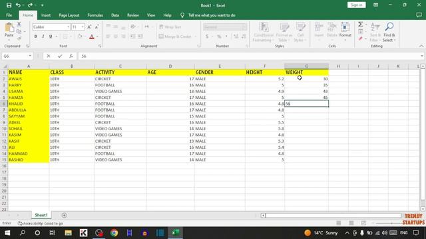Add new sheet with plus button
Image resolution: width=426 pixels, height=239 pixels.
64,215
